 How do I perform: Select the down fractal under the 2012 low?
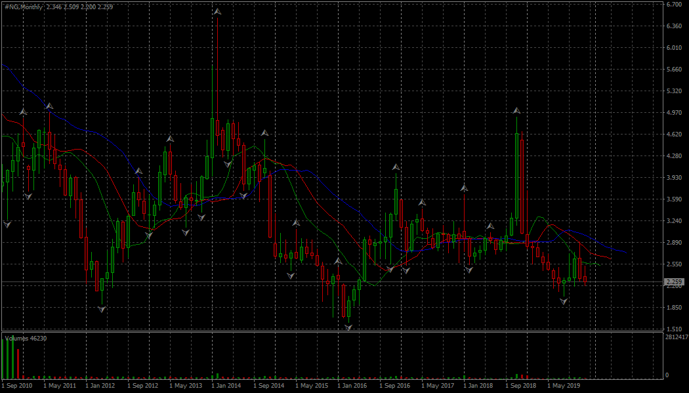(x=102, y=308)
